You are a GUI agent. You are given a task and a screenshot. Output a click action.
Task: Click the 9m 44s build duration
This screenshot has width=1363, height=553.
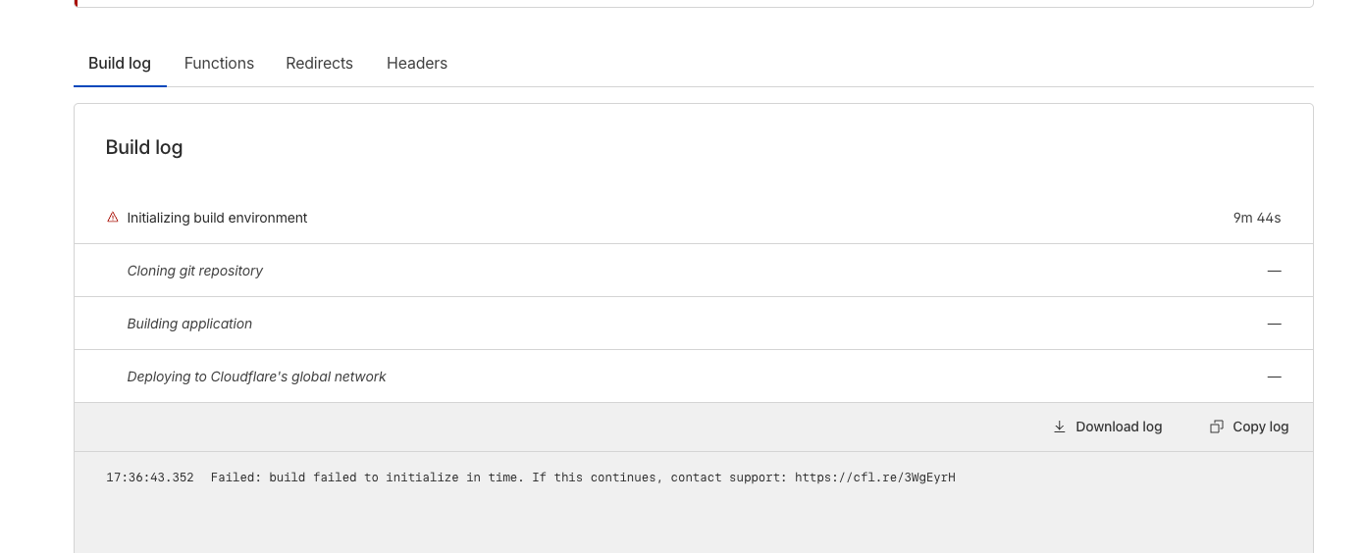1257,218
